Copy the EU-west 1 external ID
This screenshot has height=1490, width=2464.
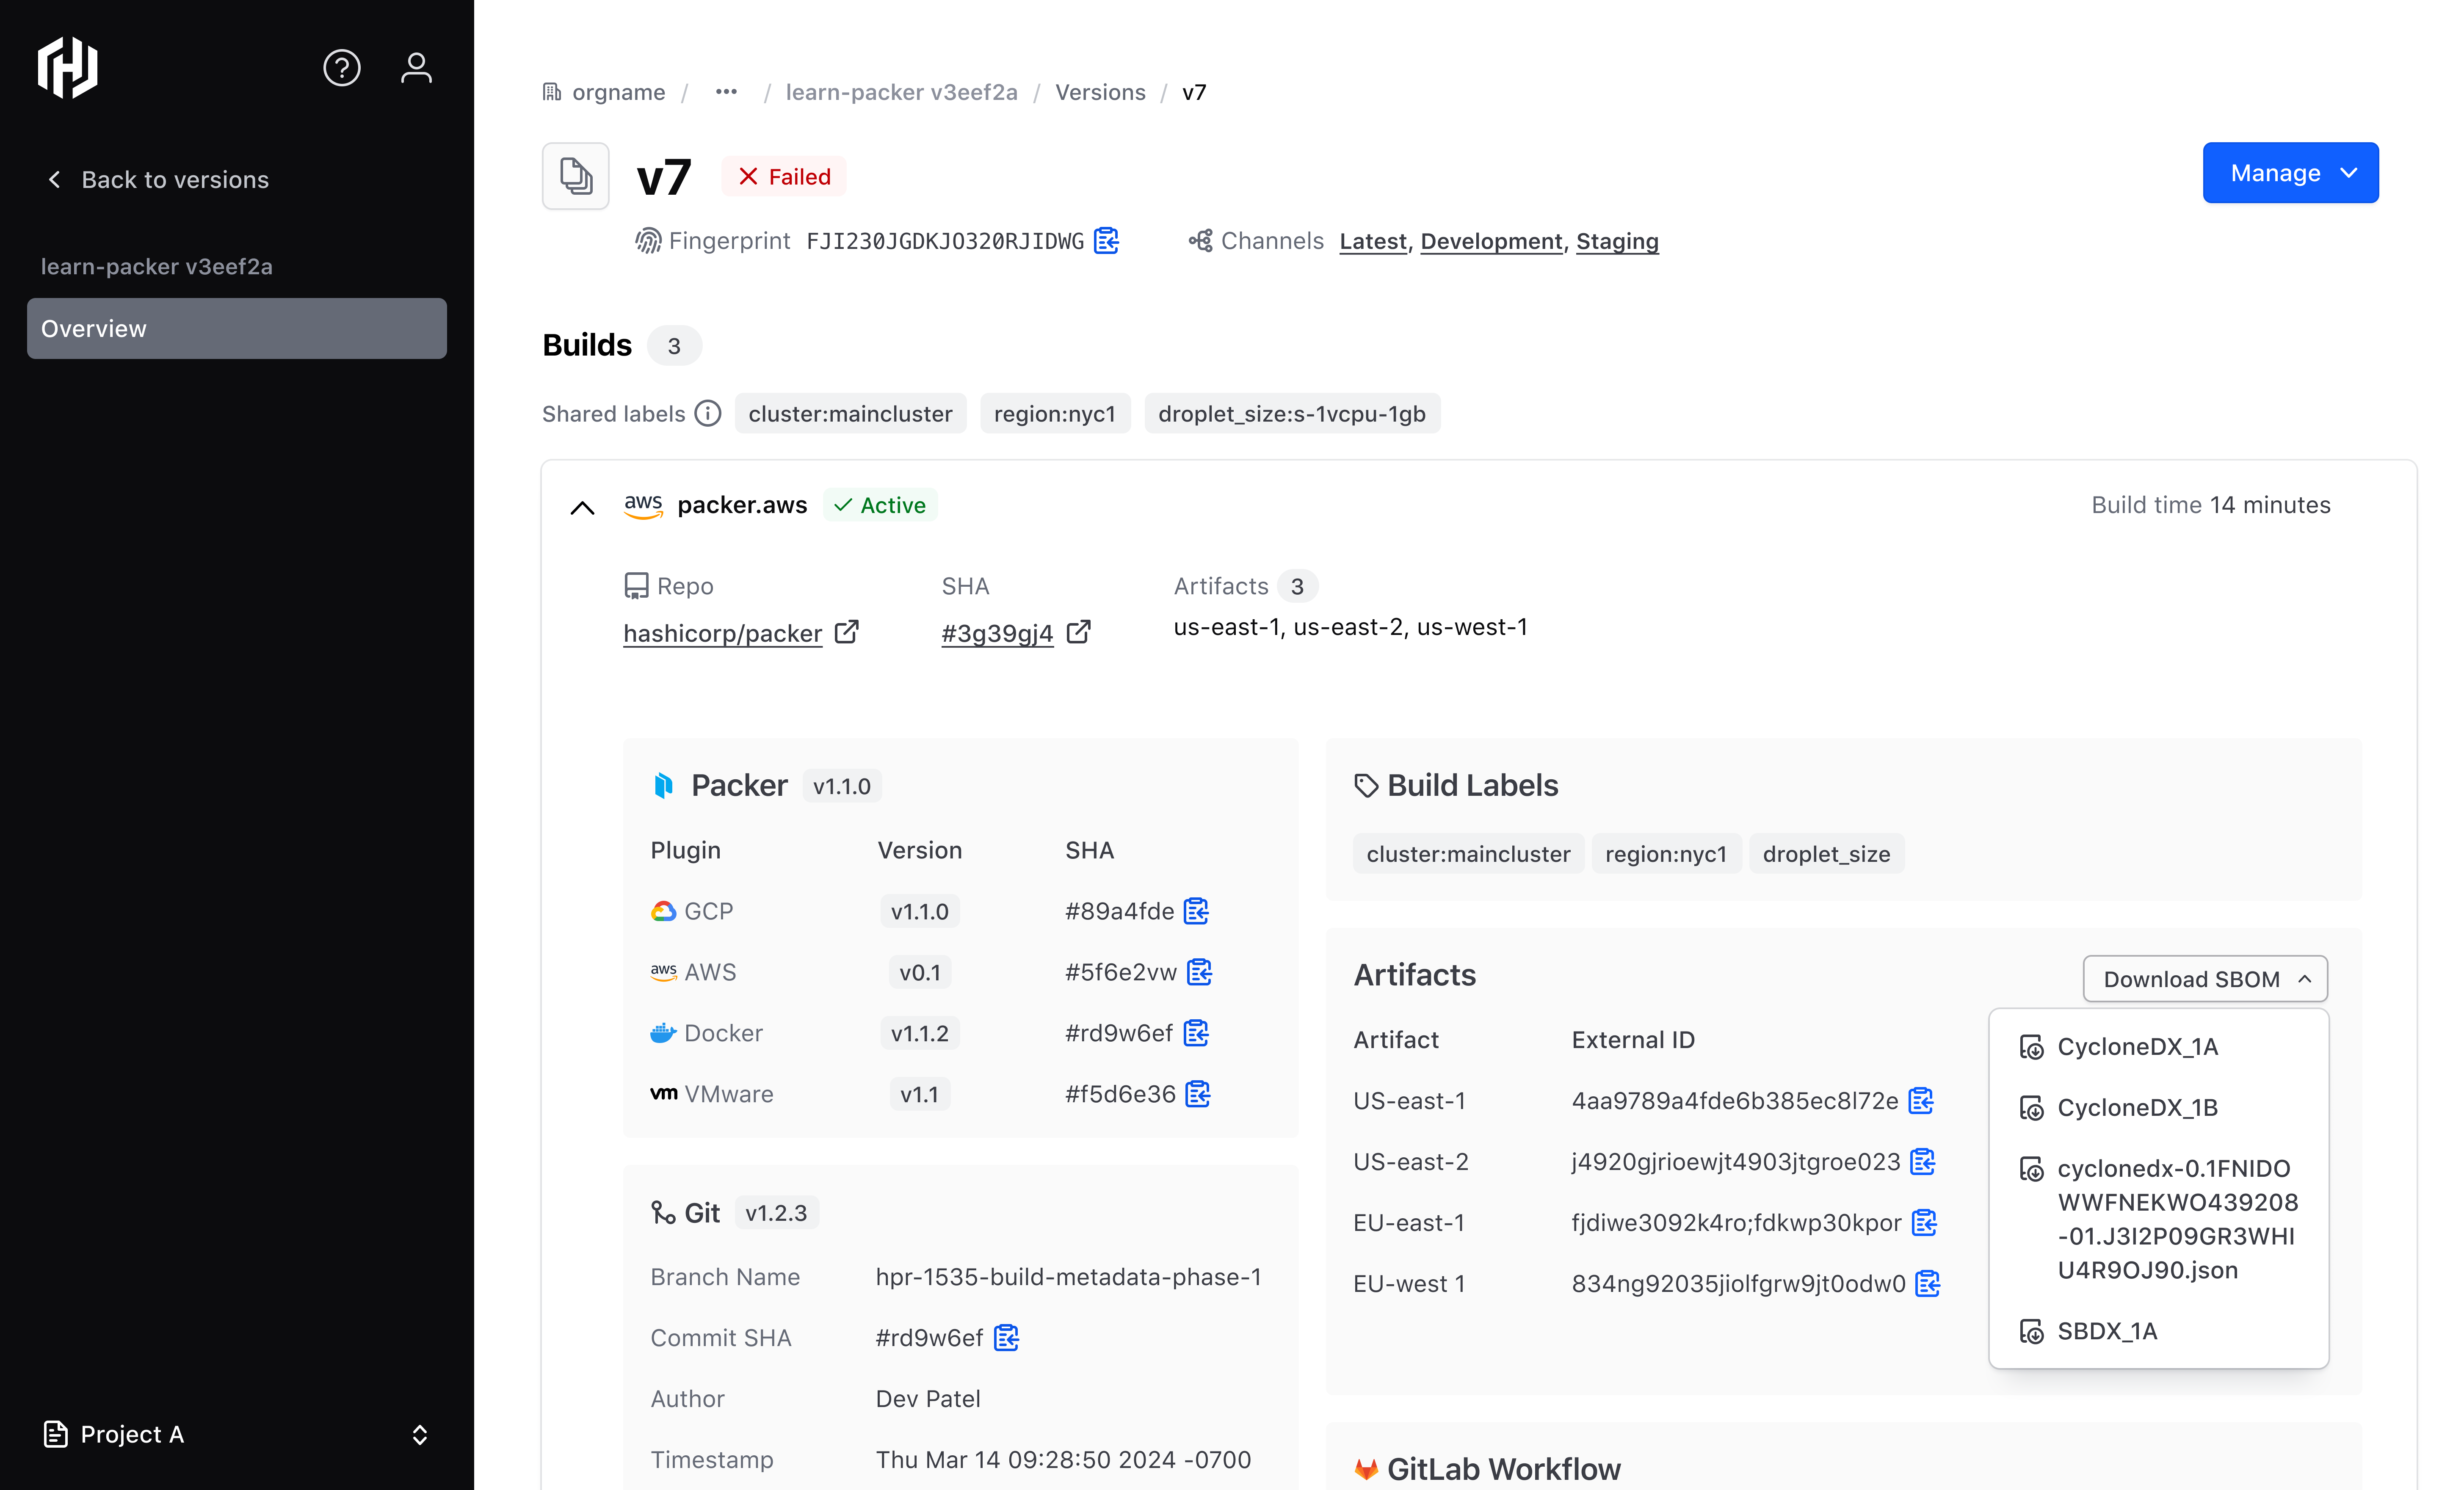(x=1927, y=1284)
